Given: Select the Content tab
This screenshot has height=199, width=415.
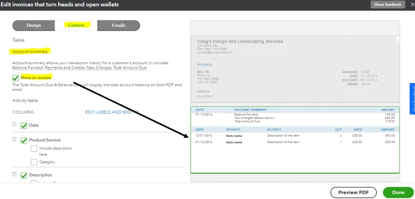Looking at the screenshot, I should tap(76, 25).
